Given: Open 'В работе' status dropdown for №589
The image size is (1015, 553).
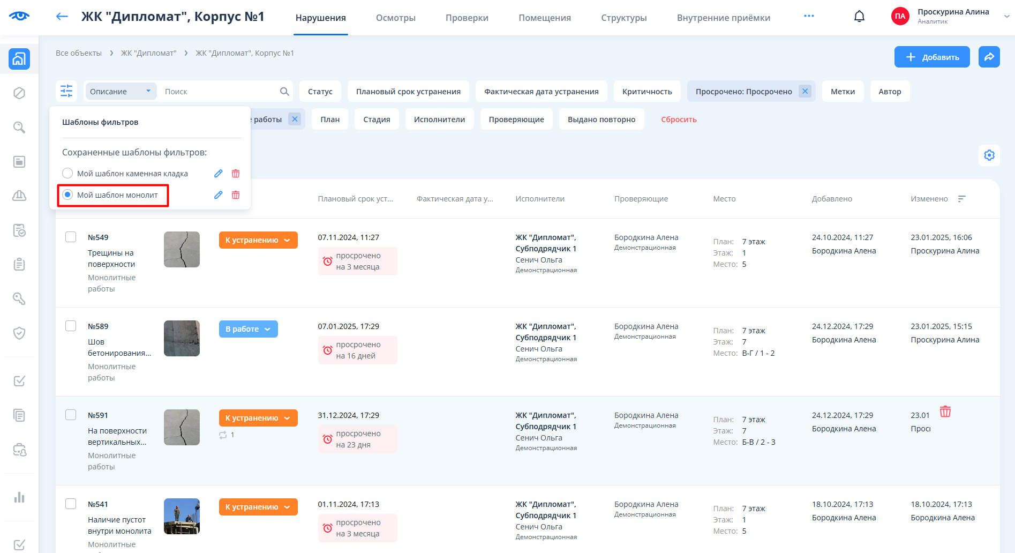Looking at the screenshot, I should click(248, 329).
